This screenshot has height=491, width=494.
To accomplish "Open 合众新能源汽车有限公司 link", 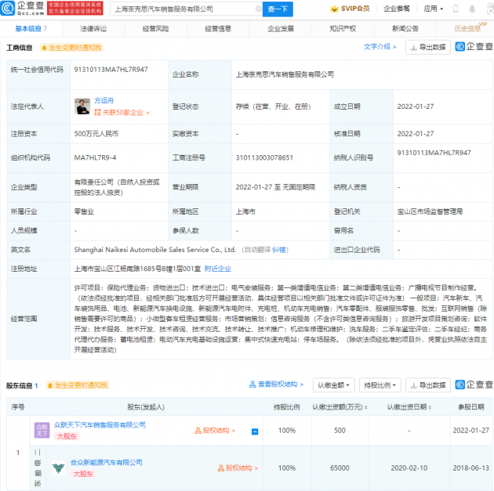I will [x=106, y=462].
